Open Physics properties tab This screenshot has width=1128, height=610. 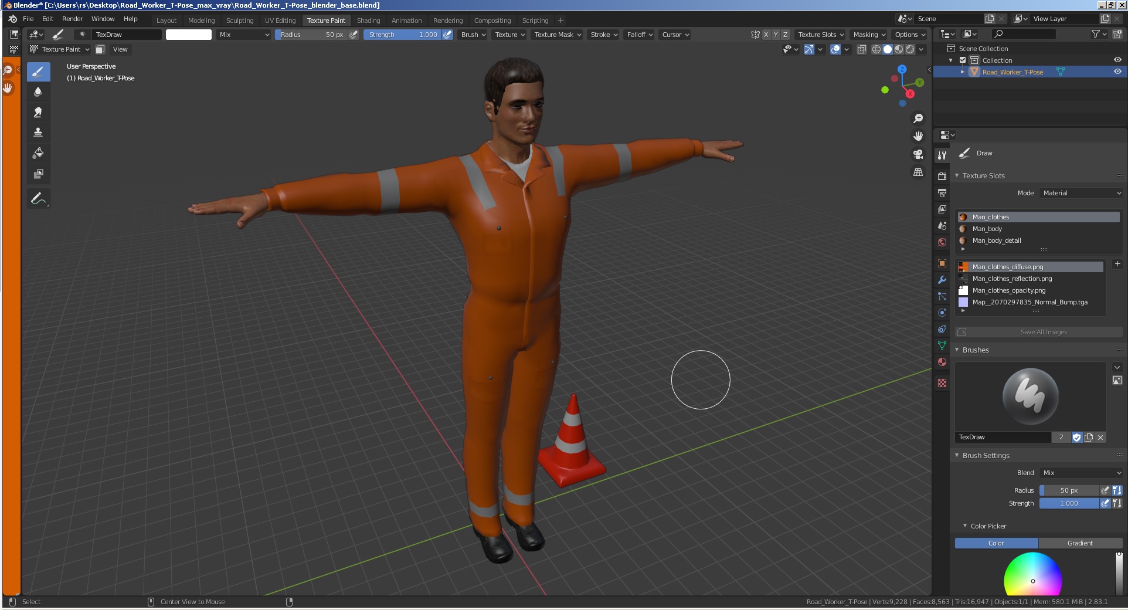click(x=942, y=313)
